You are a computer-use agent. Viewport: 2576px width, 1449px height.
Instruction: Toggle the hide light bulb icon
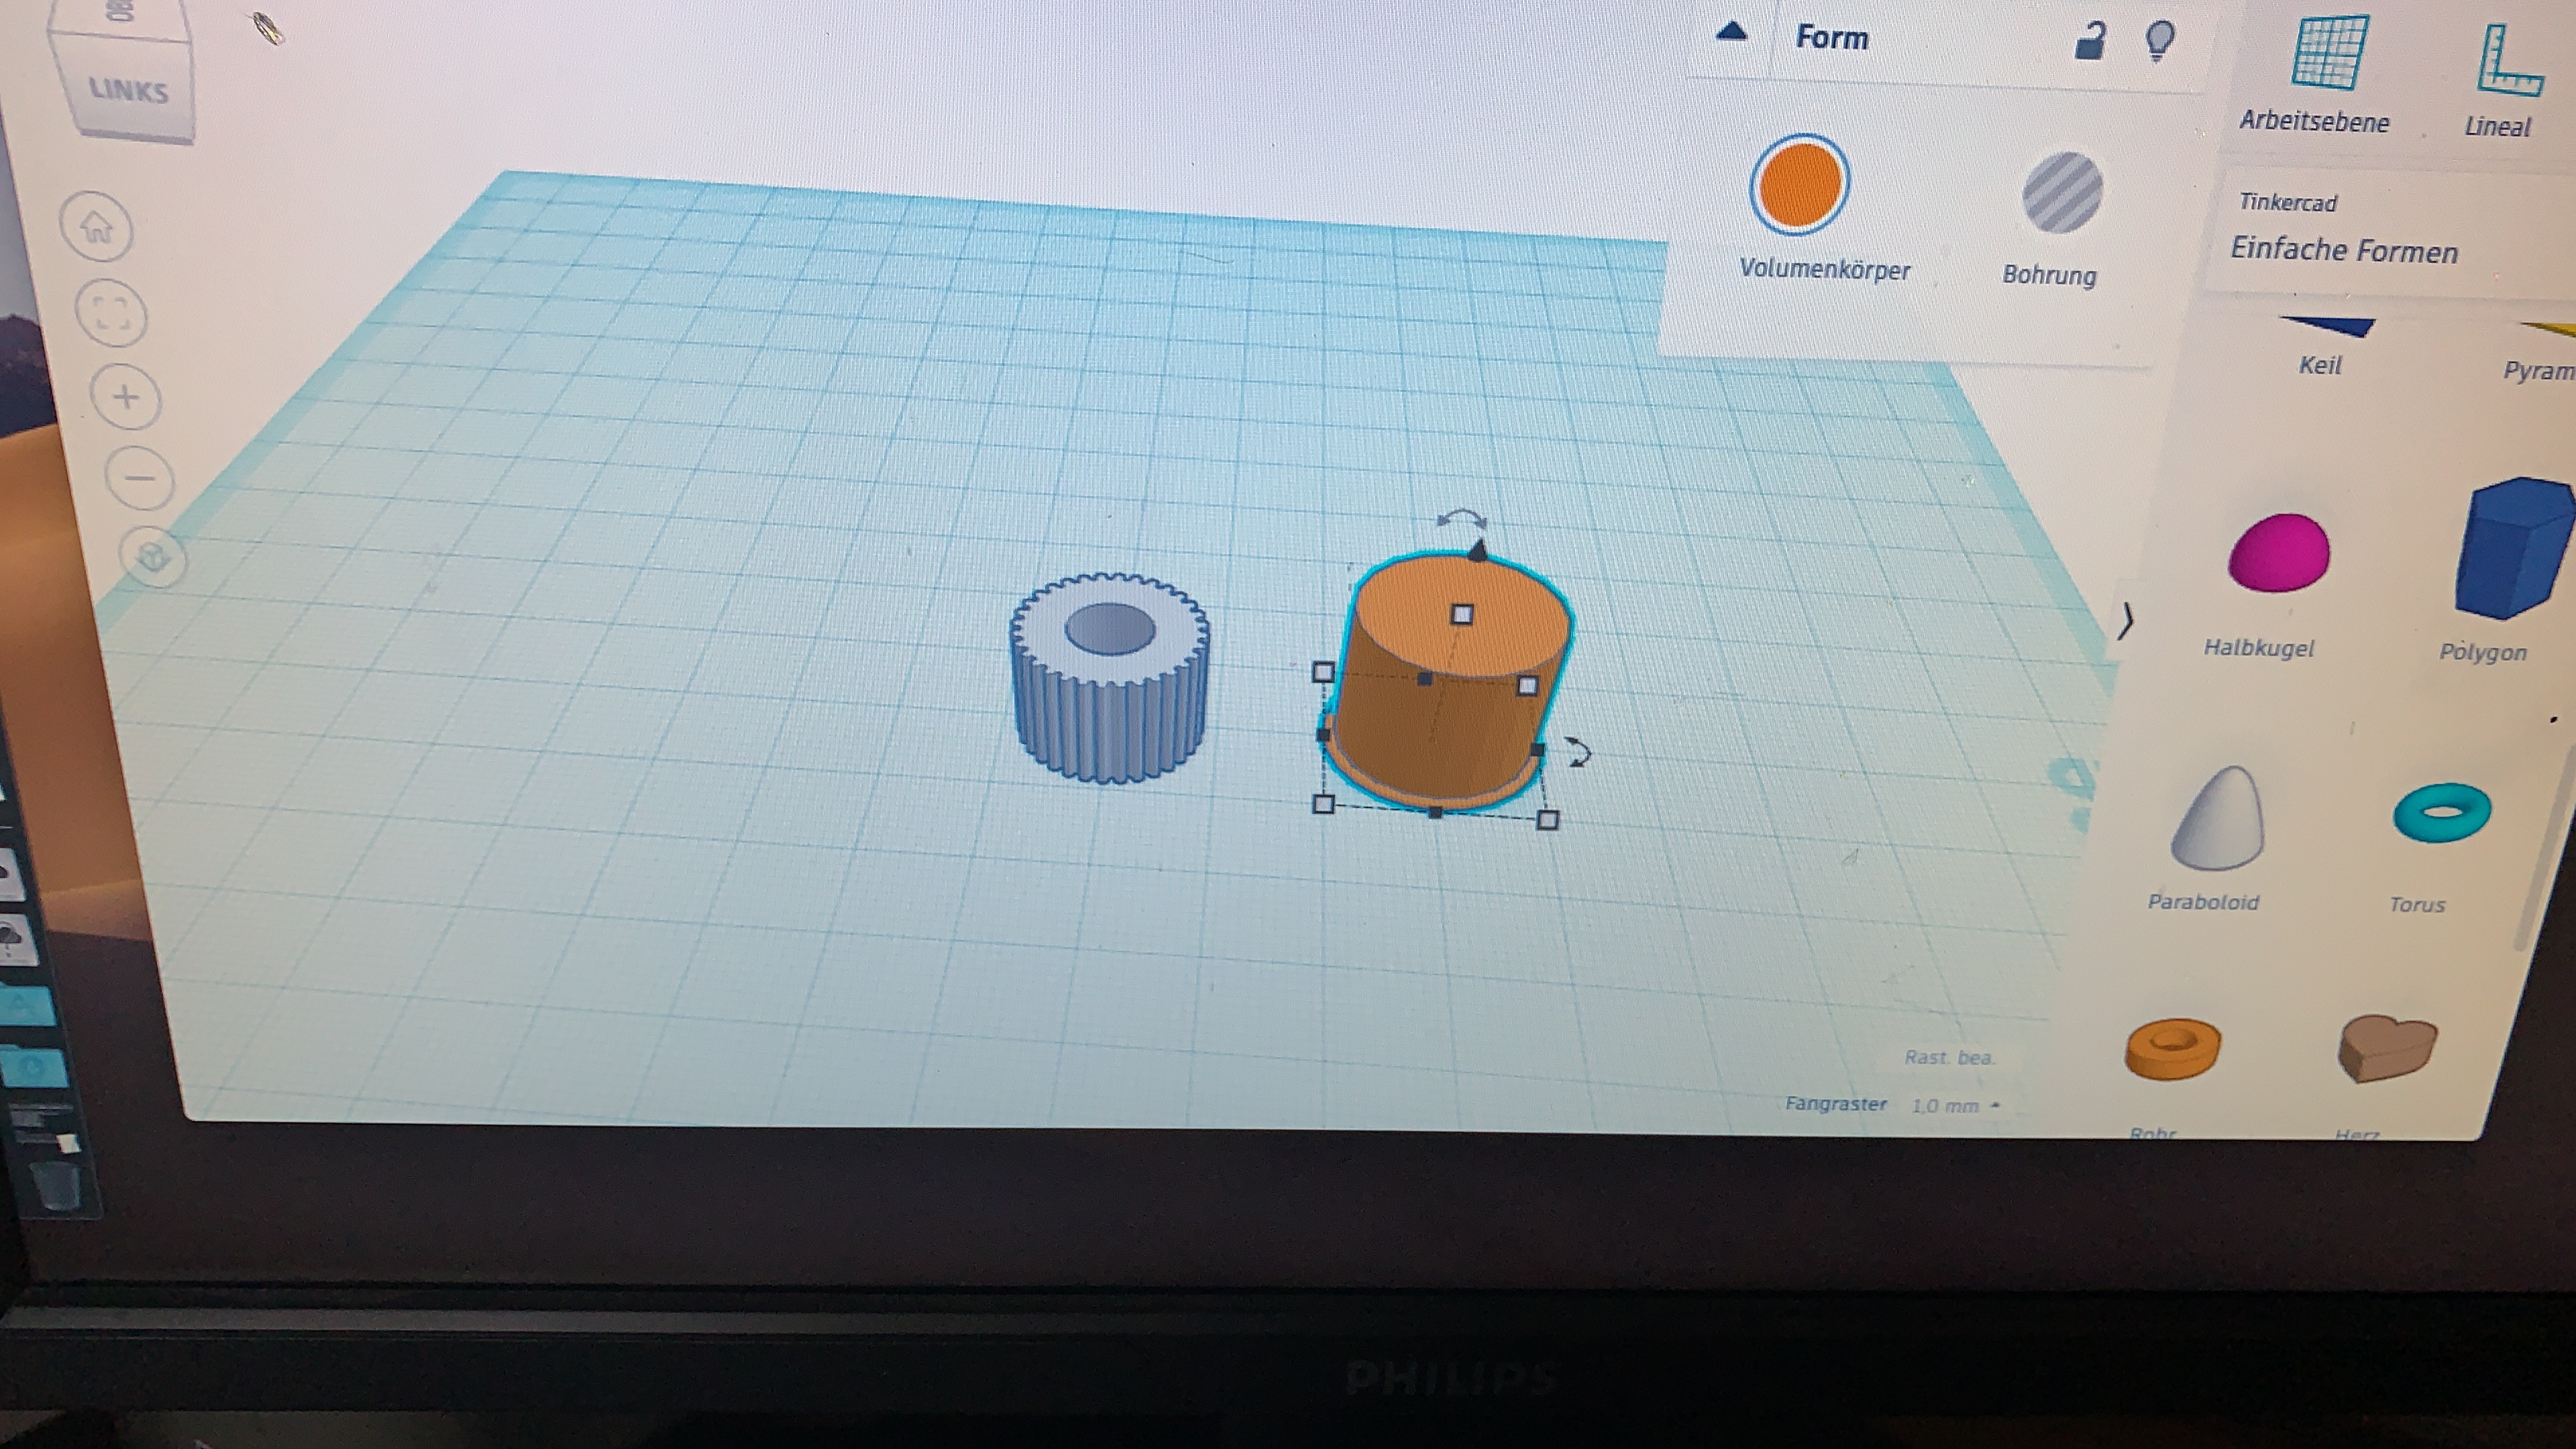[2160, 41]
